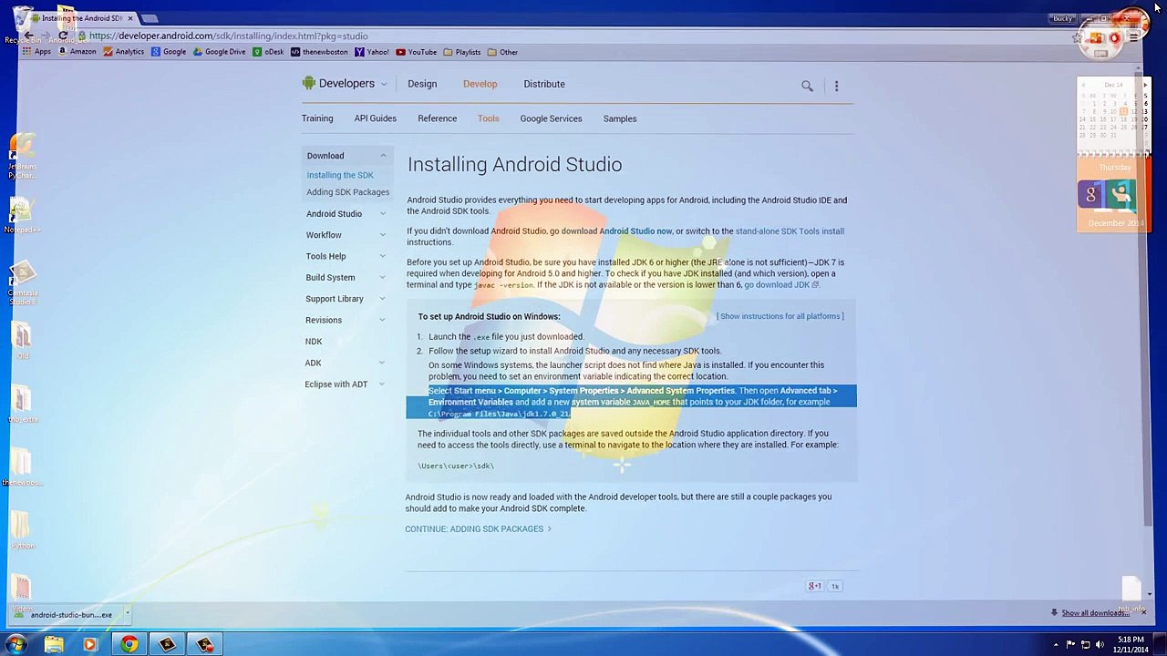Open the stand-alone SDK Tools install link
Screen dimensions: 1167x656
[790, 231]
